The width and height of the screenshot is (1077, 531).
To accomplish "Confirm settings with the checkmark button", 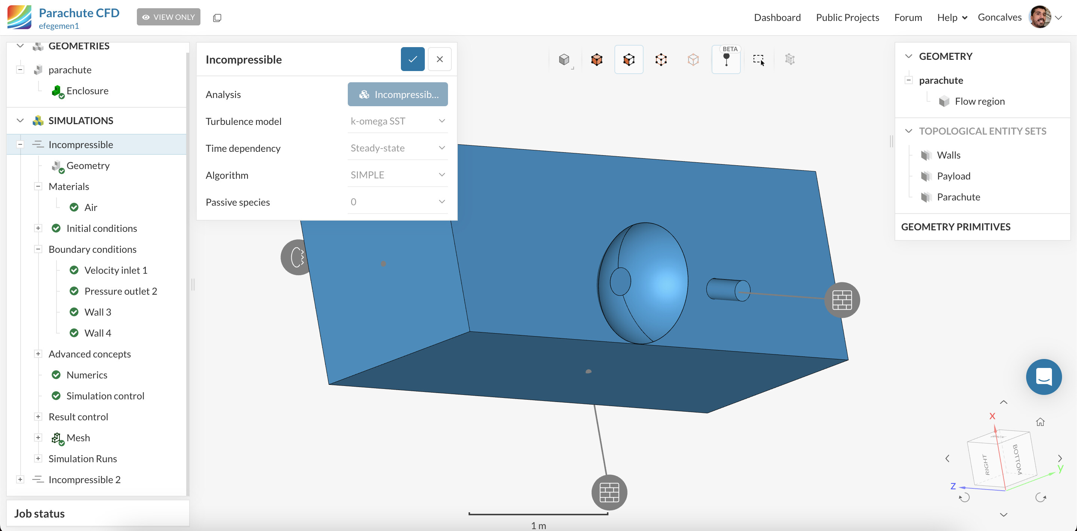I will click(x=412, y=59).
